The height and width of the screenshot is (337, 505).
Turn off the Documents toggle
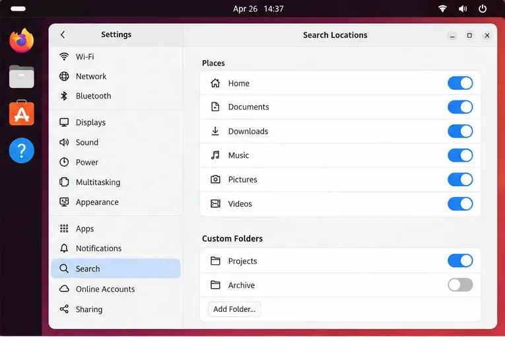tap(460, 107)
